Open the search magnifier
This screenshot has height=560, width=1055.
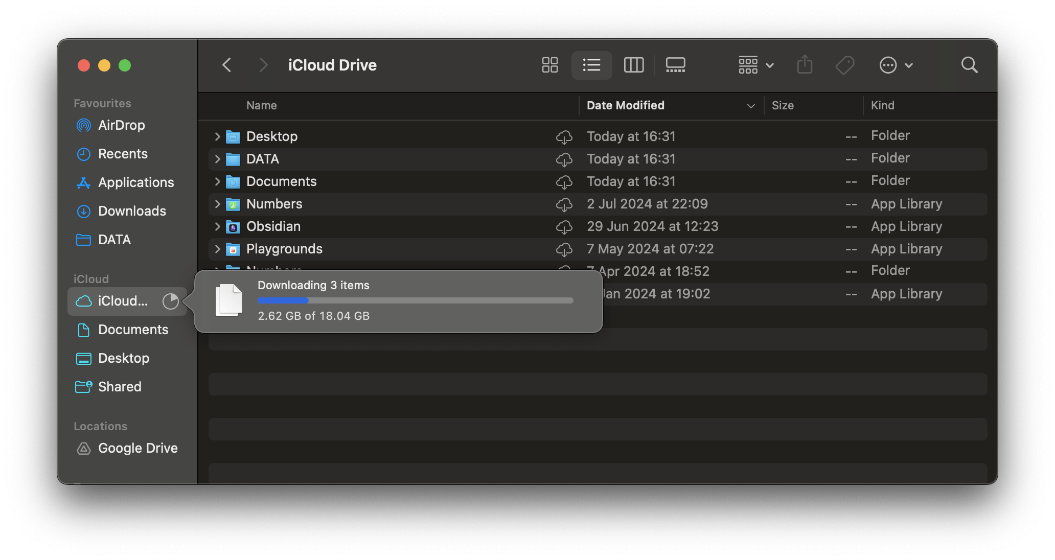tap(969, 65)
